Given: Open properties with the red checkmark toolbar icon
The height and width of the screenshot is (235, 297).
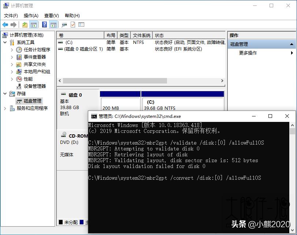Looking at the screenshot, I should 72,25.
